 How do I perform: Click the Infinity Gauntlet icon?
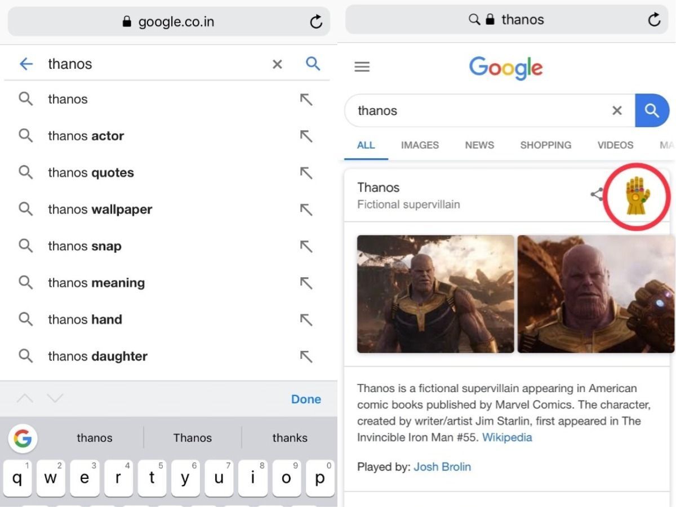point(638,195)
